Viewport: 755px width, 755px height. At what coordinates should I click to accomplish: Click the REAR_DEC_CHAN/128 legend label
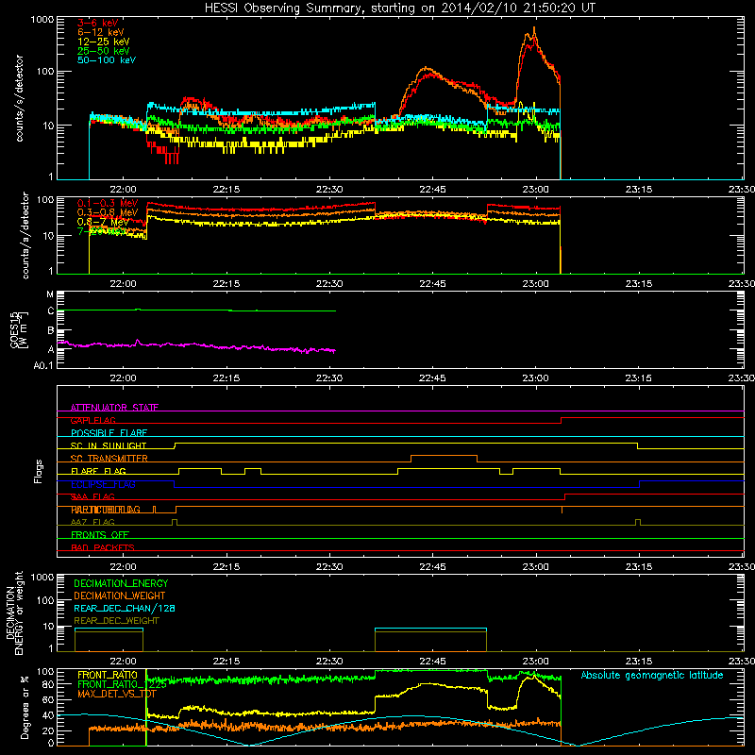pyautogui.click(x=125, y=608)
